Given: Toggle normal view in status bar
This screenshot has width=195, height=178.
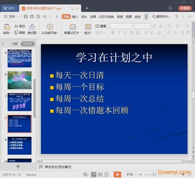Looking at the screenshot, I should 94,175.
